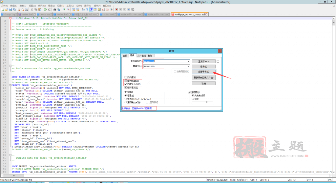Click the Start Recording macro icon
This screenshot has height=183, width=336.
(x=116, y=10)
